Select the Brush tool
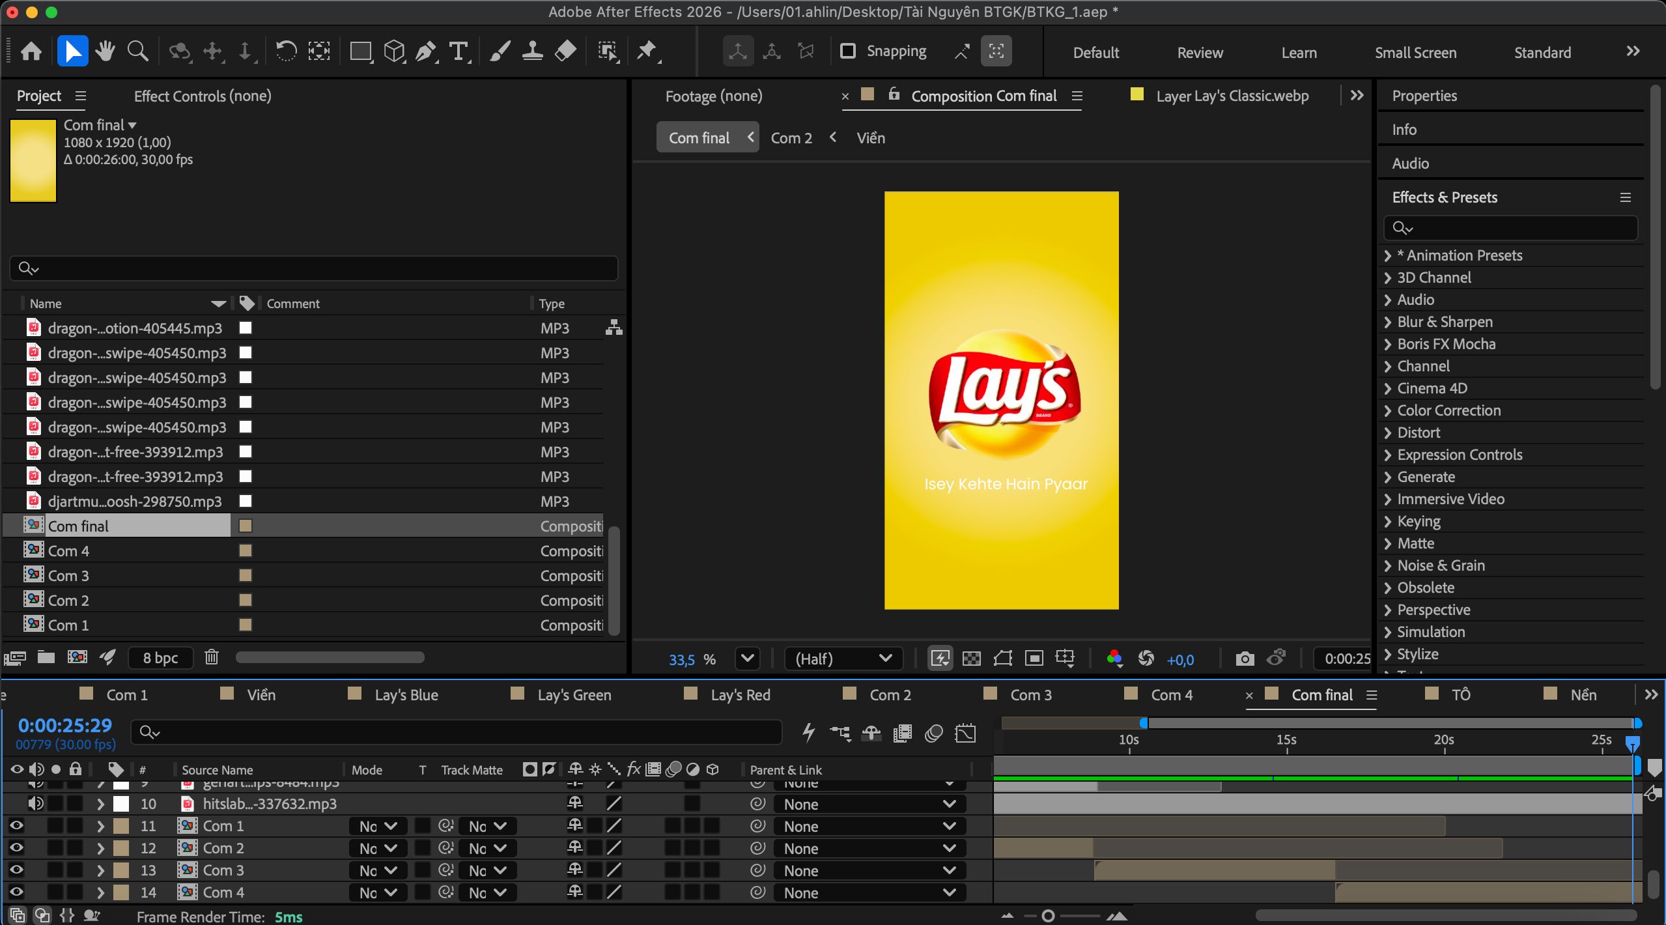This screenshot has height=925, width=1666. tap(499, 51)
